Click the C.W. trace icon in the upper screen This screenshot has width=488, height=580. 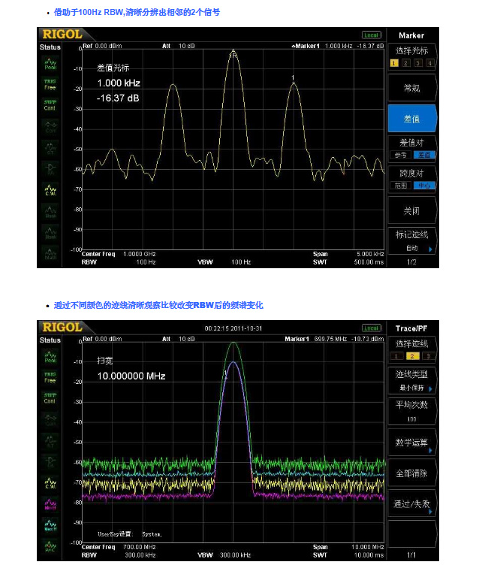pos(50,189)
